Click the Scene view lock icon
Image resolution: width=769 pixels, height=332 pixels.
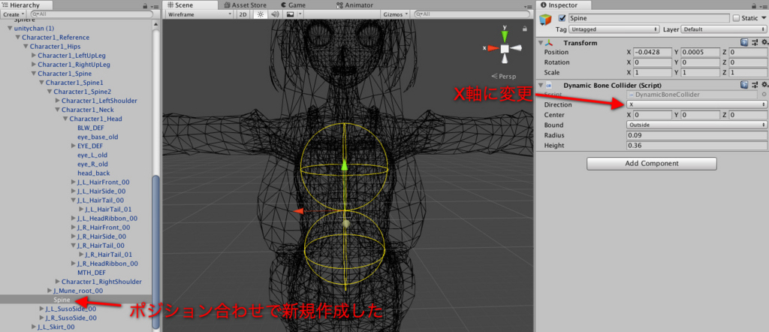pos(525,28)
